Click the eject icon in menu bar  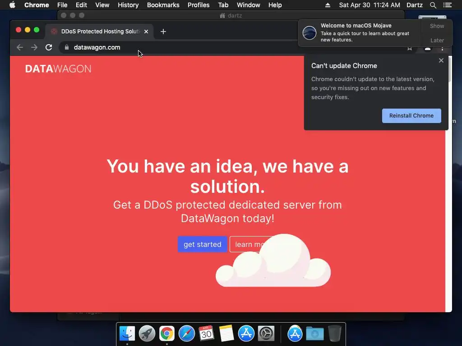click(328, 5)
